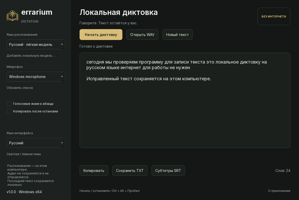Screen dimensions: 299x200
Task: Click the "Язык интерфейса" label
Action: pos(20,133)
